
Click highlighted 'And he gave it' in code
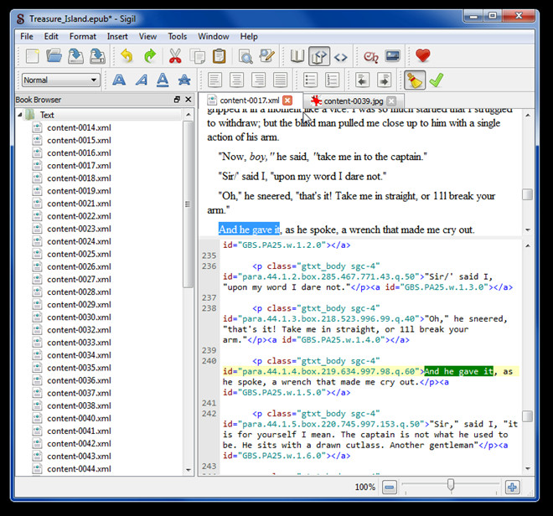[458, 371]
